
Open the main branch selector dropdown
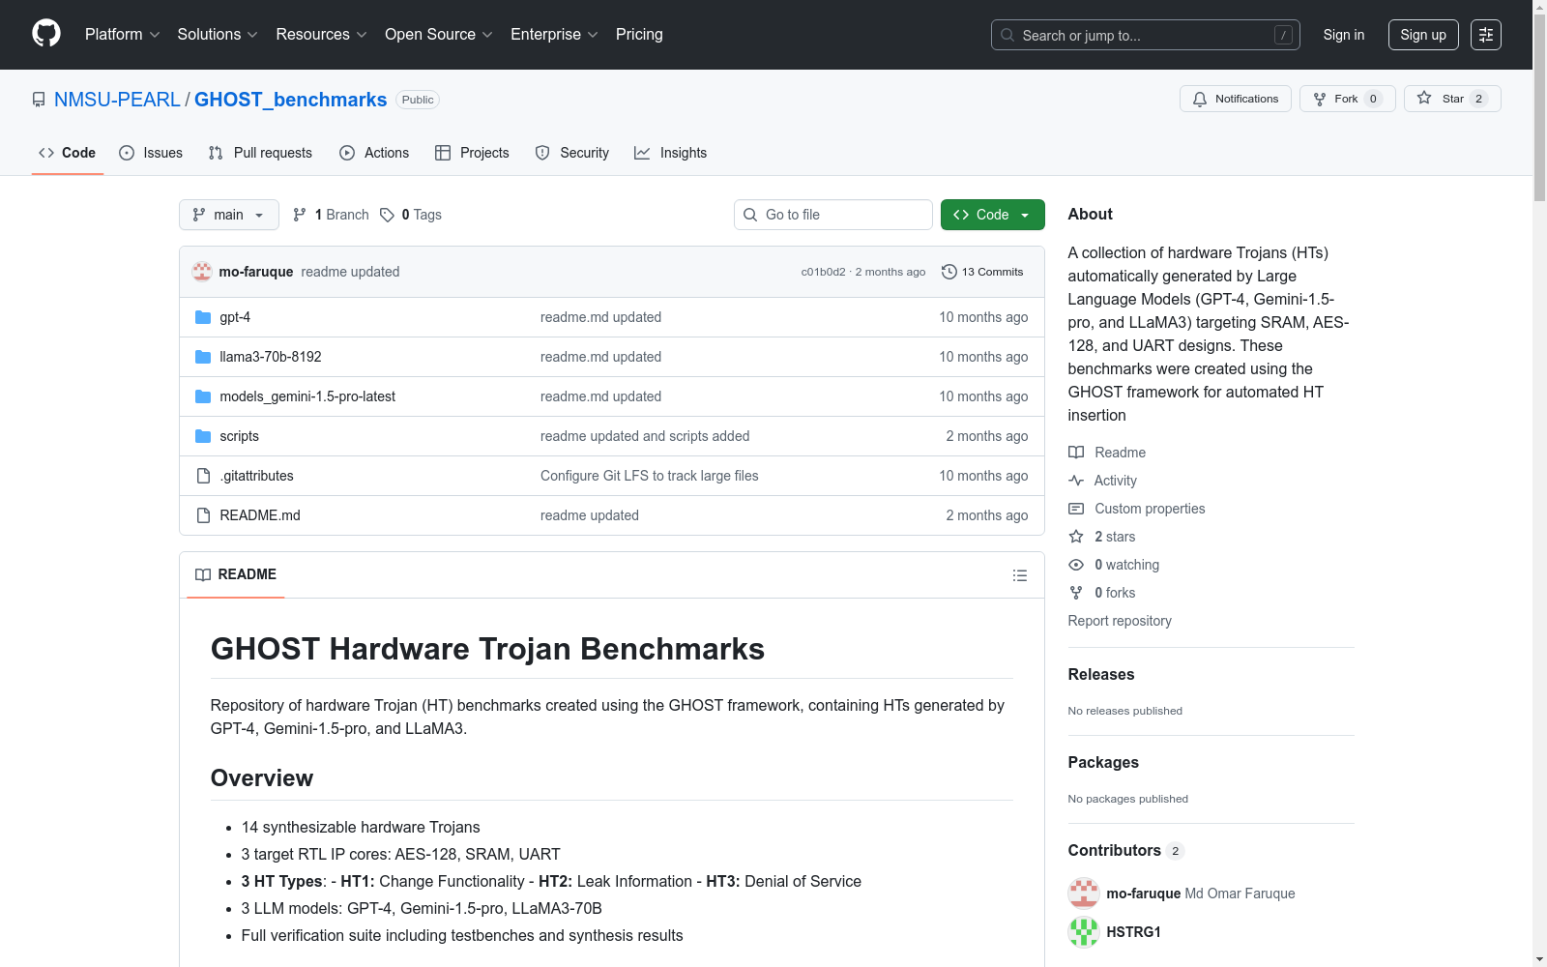pyautogui.click(x=229, y=215)
